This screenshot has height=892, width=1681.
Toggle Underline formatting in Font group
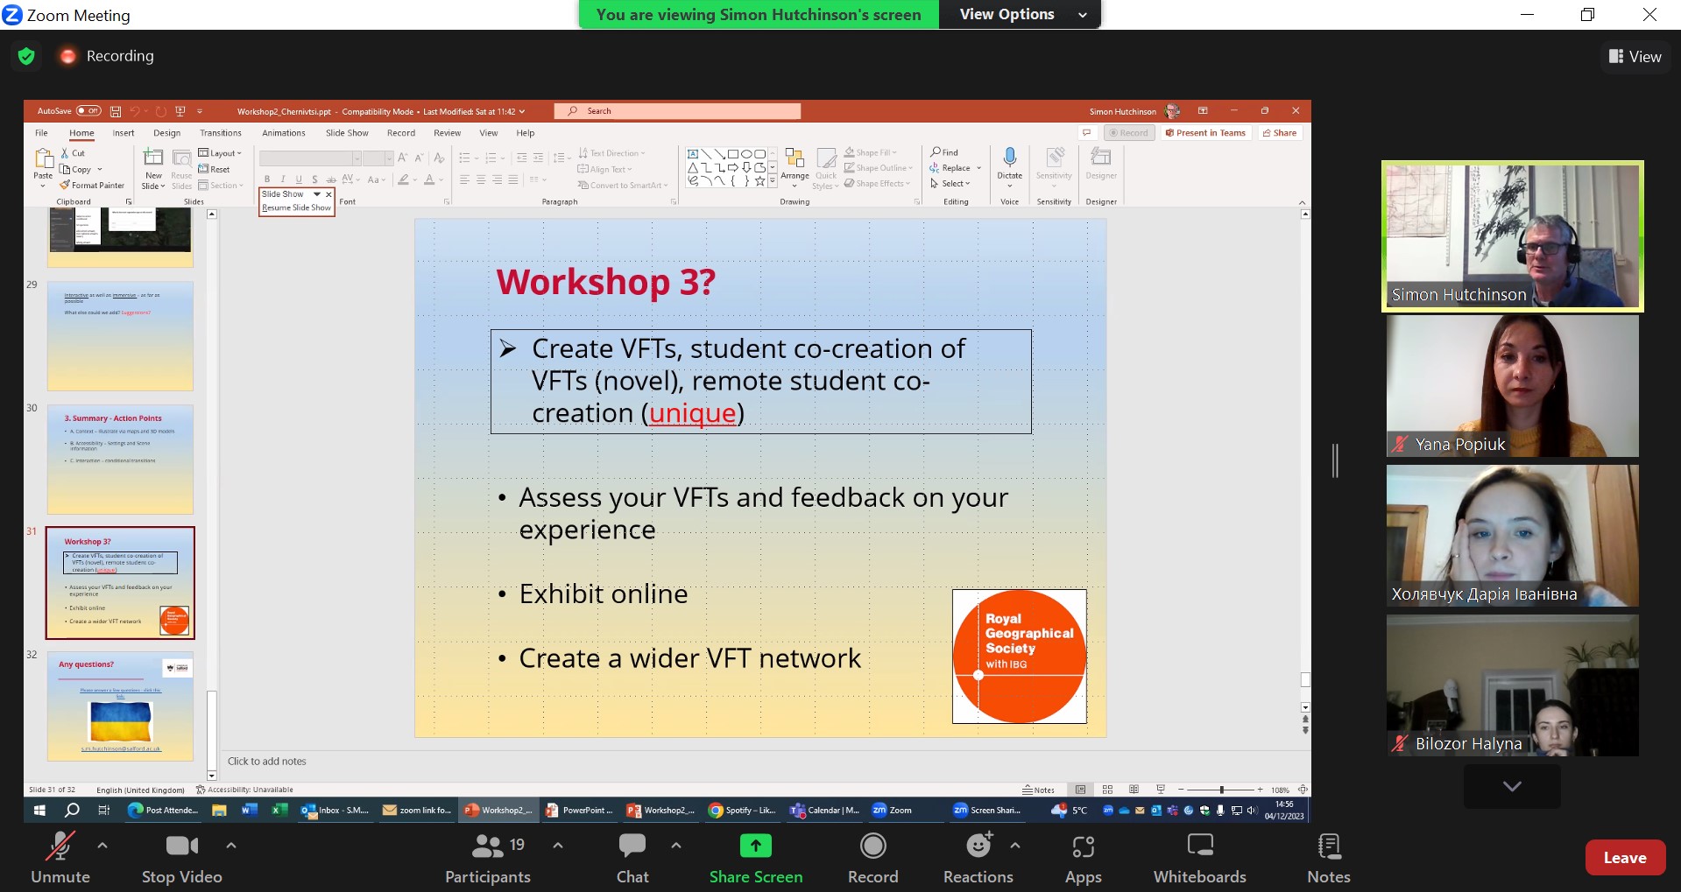(299, 179)
